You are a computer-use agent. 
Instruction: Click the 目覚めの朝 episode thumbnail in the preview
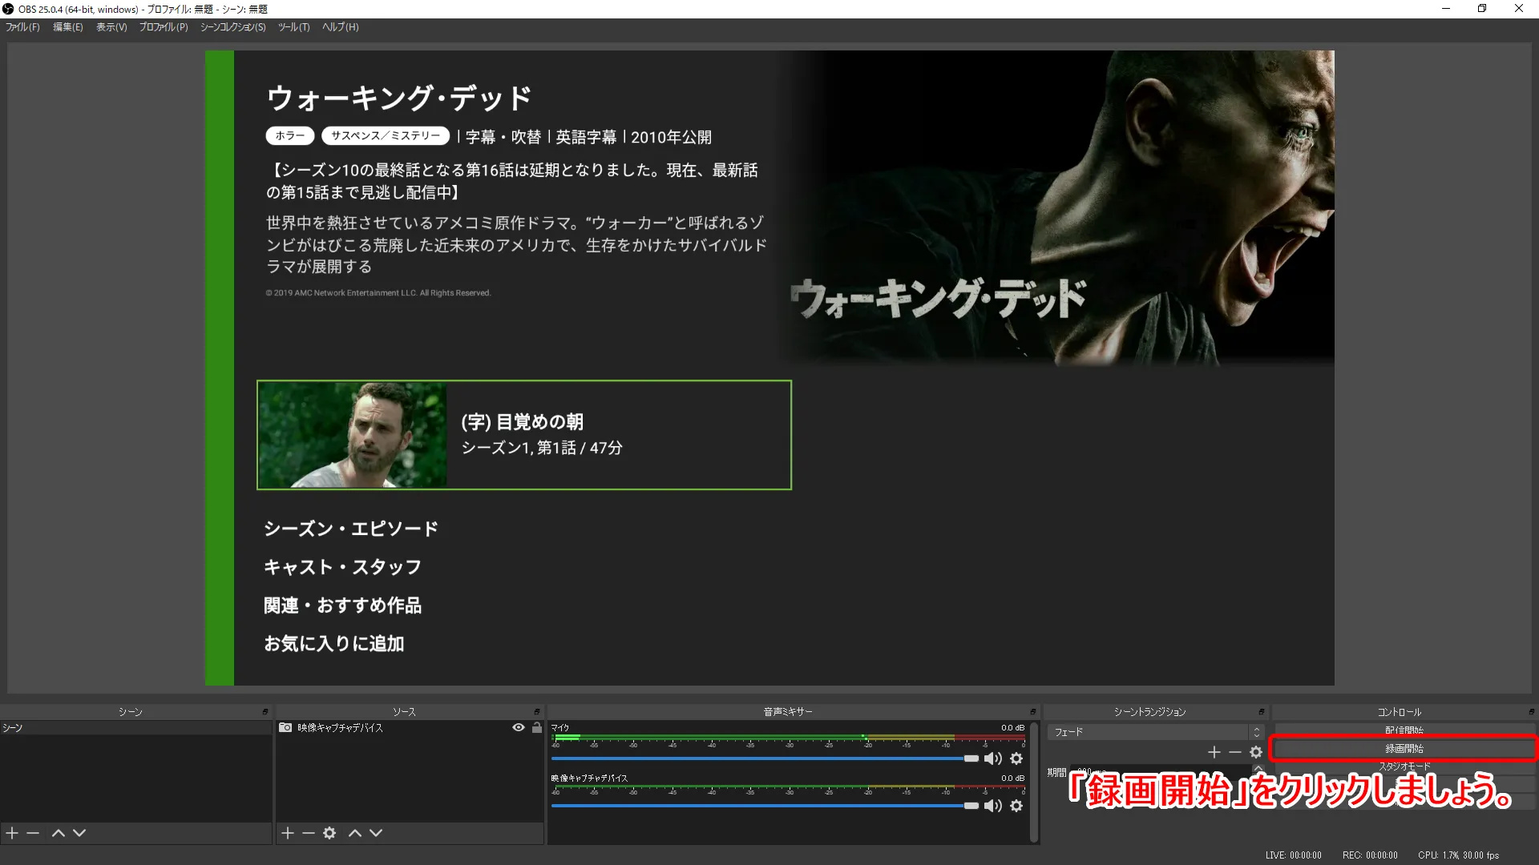352,435
